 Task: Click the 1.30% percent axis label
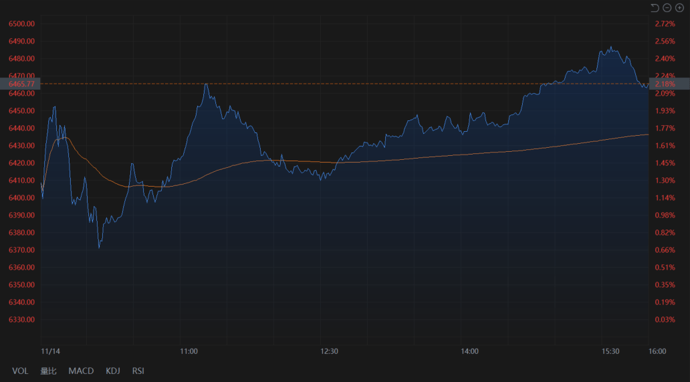click(x=665, y=181)
